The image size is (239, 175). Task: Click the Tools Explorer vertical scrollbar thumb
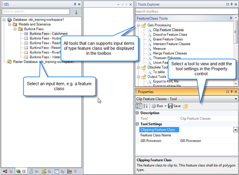235,32
